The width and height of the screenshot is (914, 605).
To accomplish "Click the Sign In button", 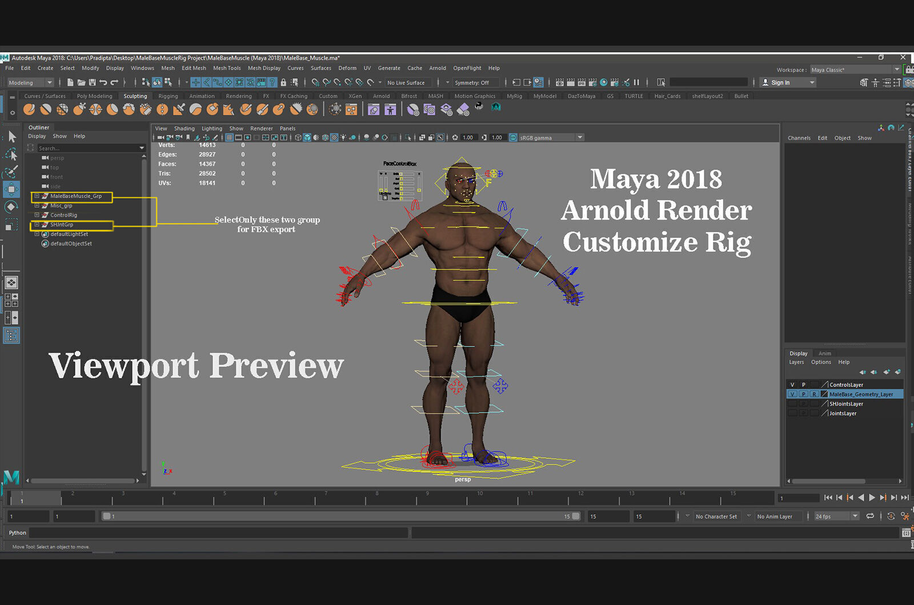I will pos(787,83).
